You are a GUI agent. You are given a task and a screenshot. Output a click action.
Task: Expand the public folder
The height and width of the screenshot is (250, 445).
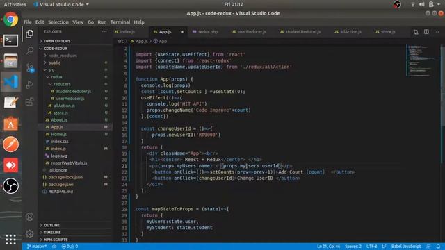point(54,62)
